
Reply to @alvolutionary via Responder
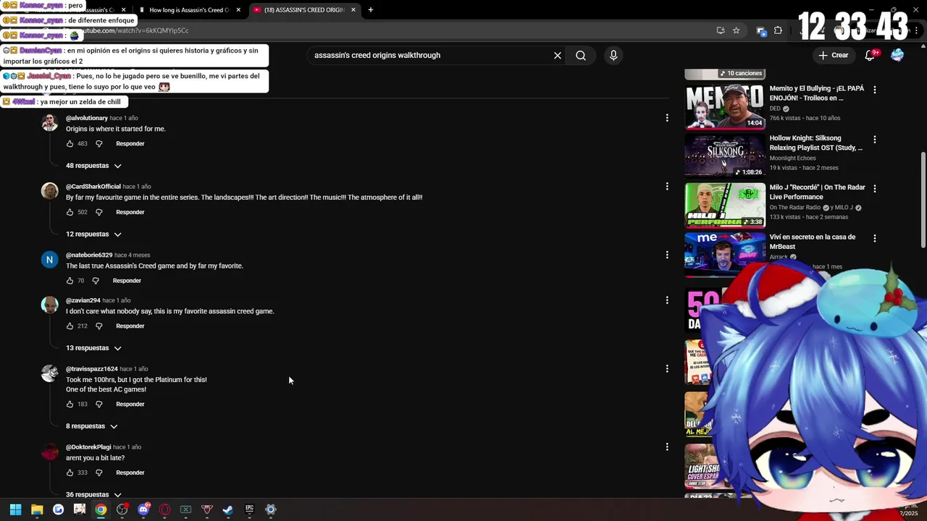point(130,144)
